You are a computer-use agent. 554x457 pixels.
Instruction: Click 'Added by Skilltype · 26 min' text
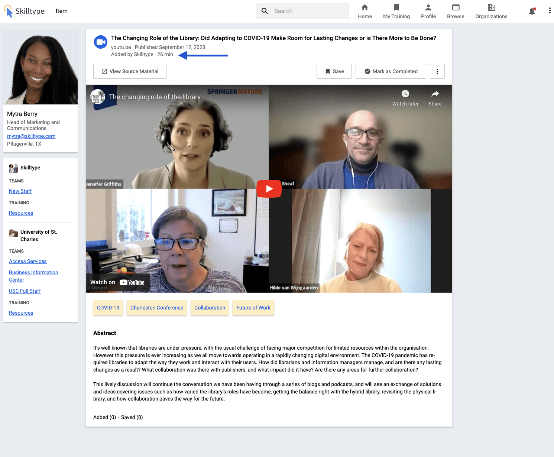142,54
